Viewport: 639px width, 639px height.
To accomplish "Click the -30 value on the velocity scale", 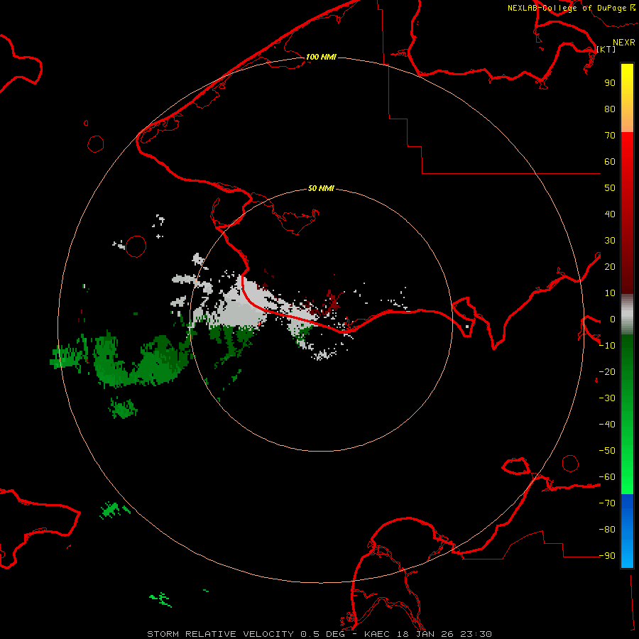I will coord(607,398).
